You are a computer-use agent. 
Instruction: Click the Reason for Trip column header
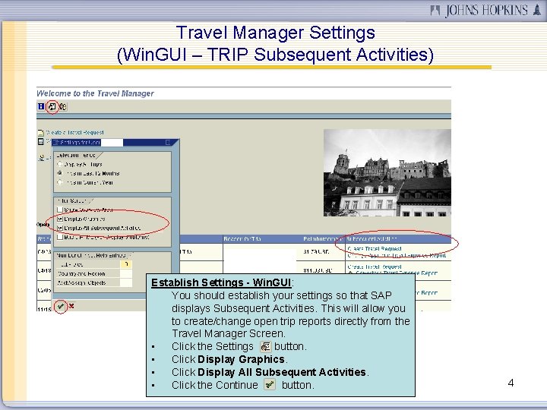[x=262, y=239]
